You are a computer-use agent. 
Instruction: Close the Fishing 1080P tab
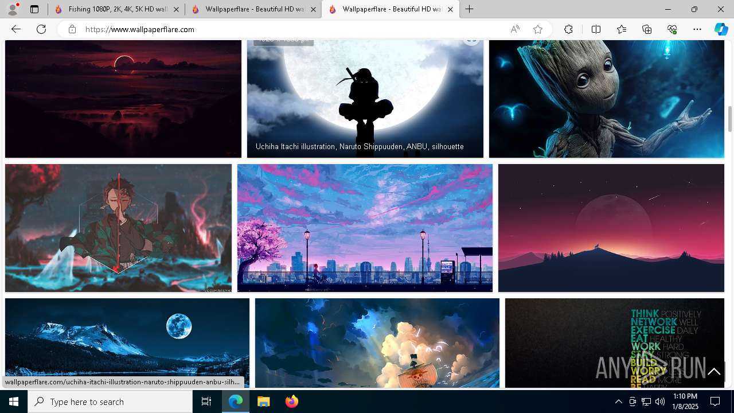176,9
